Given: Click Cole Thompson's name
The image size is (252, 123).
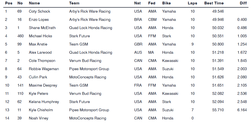Looking at the screenshot, I should 42,61.
